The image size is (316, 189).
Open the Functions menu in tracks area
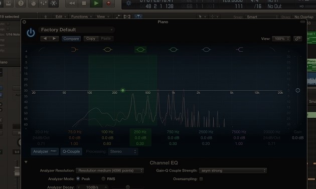click(81, 17)
